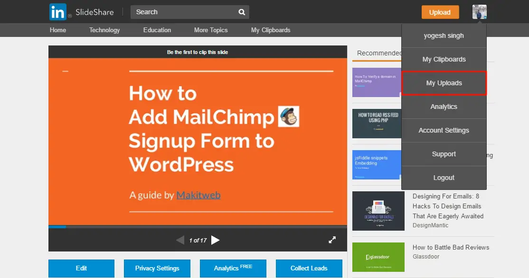Open Designing For Emails title link
The width and height of the screenshot is (529, 278).
click(x=448, y=206)
